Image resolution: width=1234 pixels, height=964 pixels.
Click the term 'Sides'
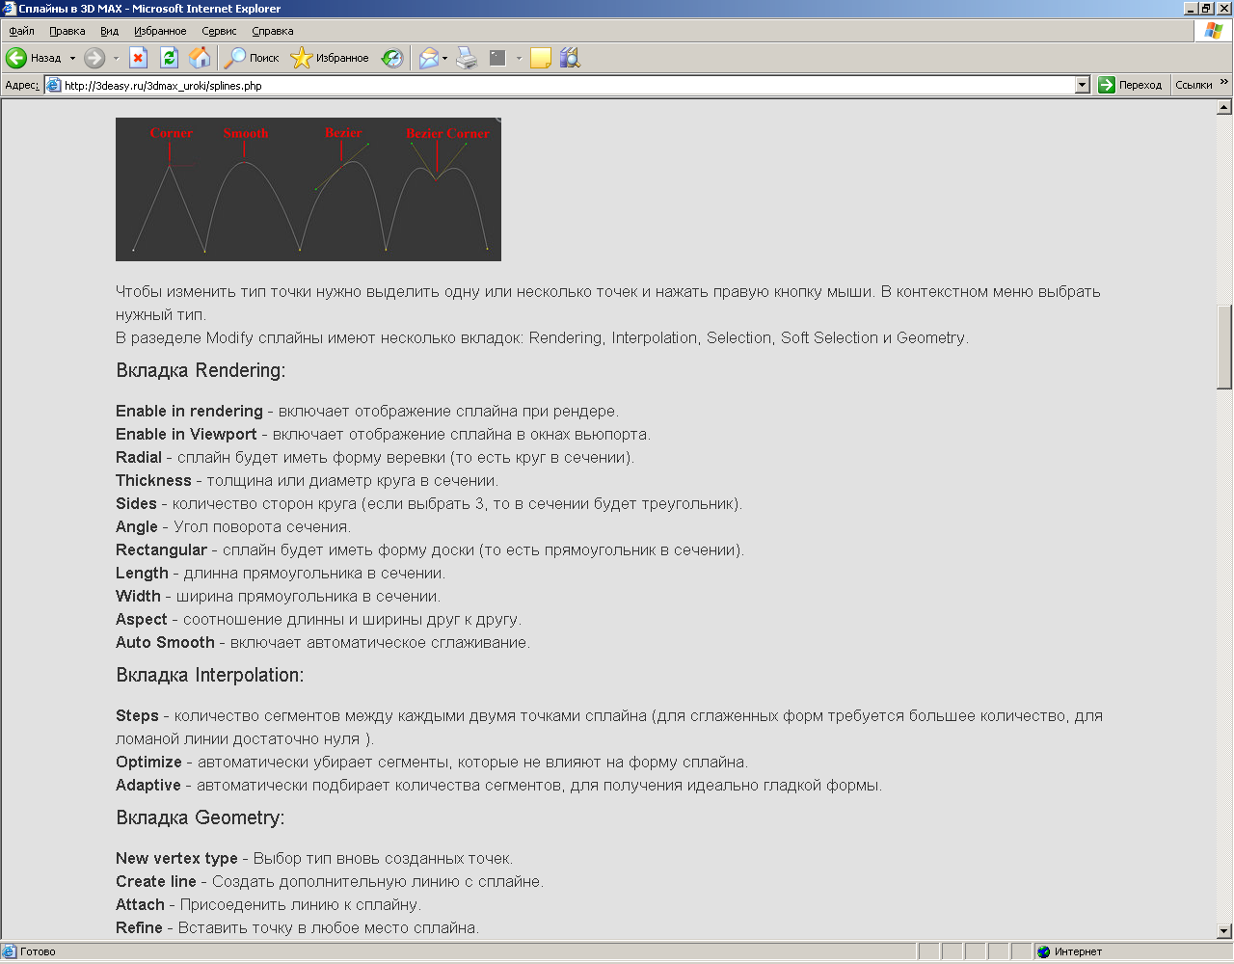136,504
